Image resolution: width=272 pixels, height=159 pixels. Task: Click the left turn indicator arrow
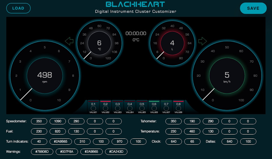(x=69, y=41)
